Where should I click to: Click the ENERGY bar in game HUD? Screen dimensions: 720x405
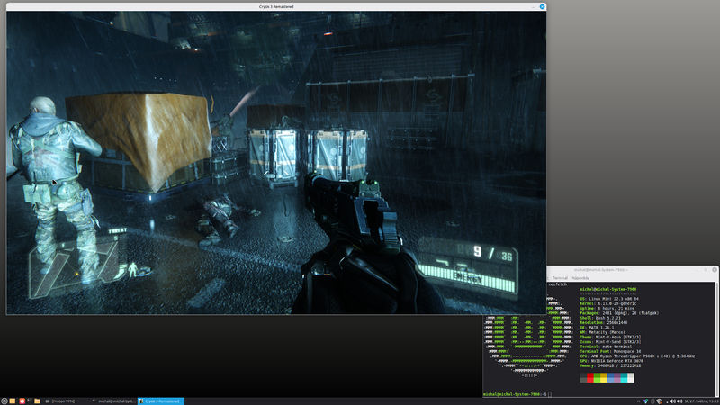[x=467, y=277]
